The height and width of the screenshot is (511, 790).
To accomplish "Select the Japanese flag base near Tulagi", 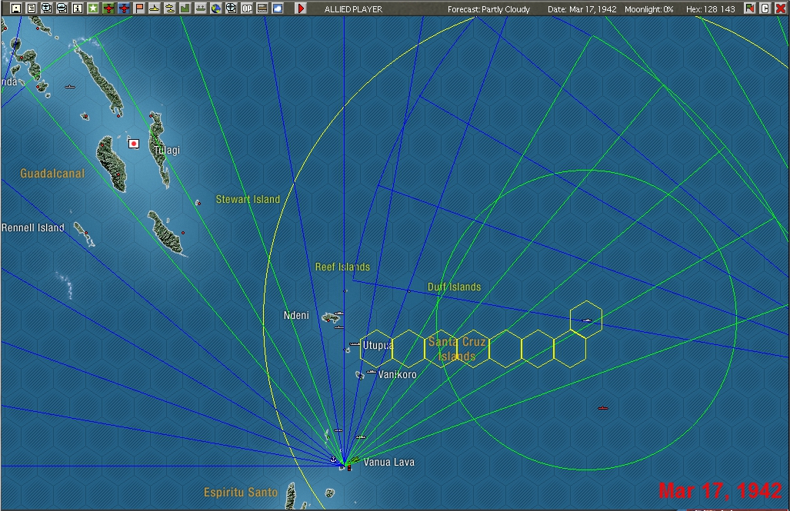I will 134,144.
